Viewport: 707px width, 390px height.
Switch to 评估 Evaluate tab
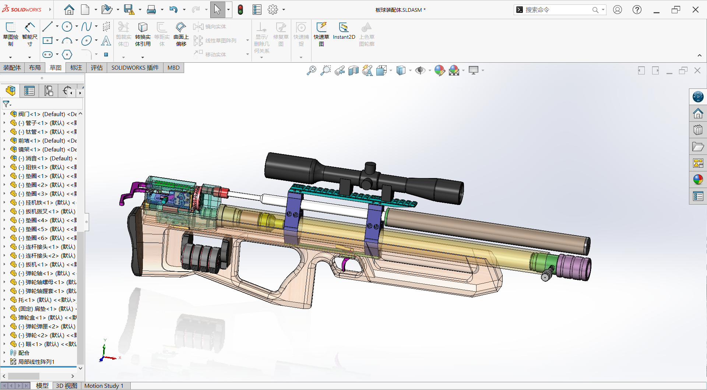(x=97, y=68)
